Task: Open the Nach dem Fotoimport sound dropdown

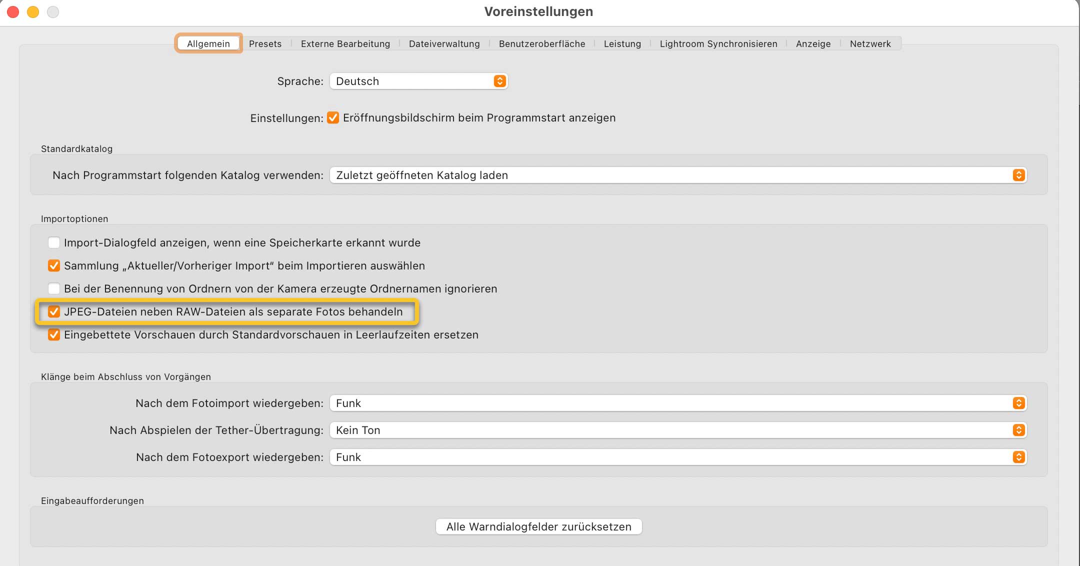Action: 678,403
